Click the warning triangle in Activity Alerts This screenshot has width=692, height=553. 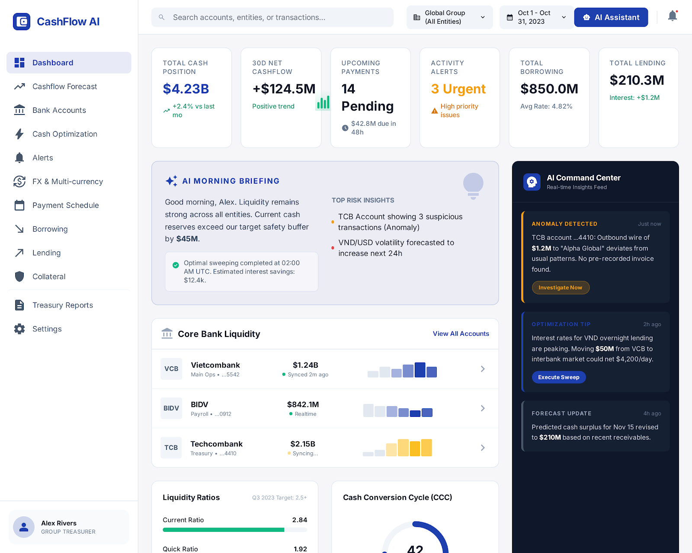coord(435,111)
